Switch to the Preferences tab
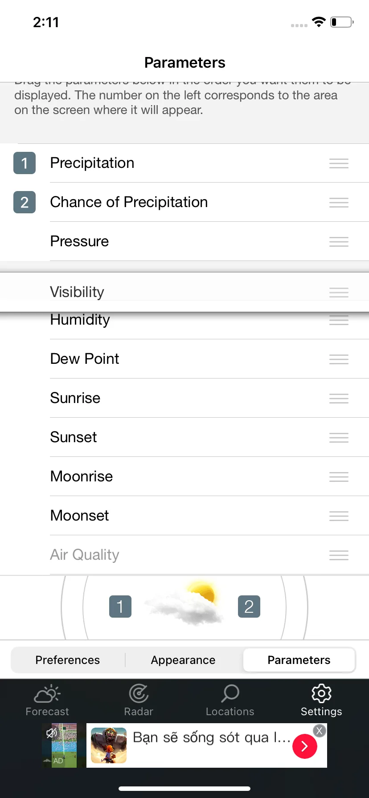The image size is (369, 798). click(x=68, y=660)
